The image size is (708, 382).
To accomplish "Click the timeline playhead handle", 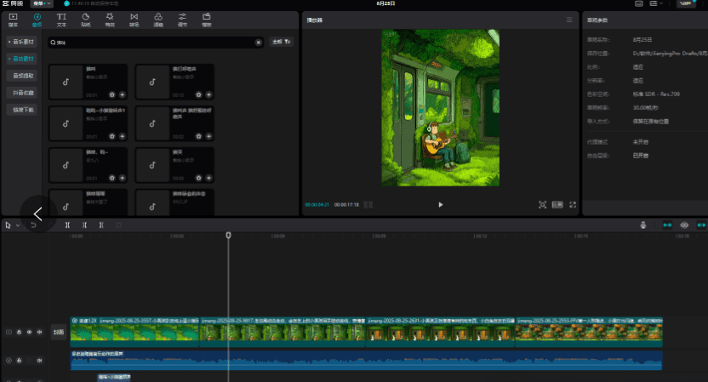I will (228, 235).
